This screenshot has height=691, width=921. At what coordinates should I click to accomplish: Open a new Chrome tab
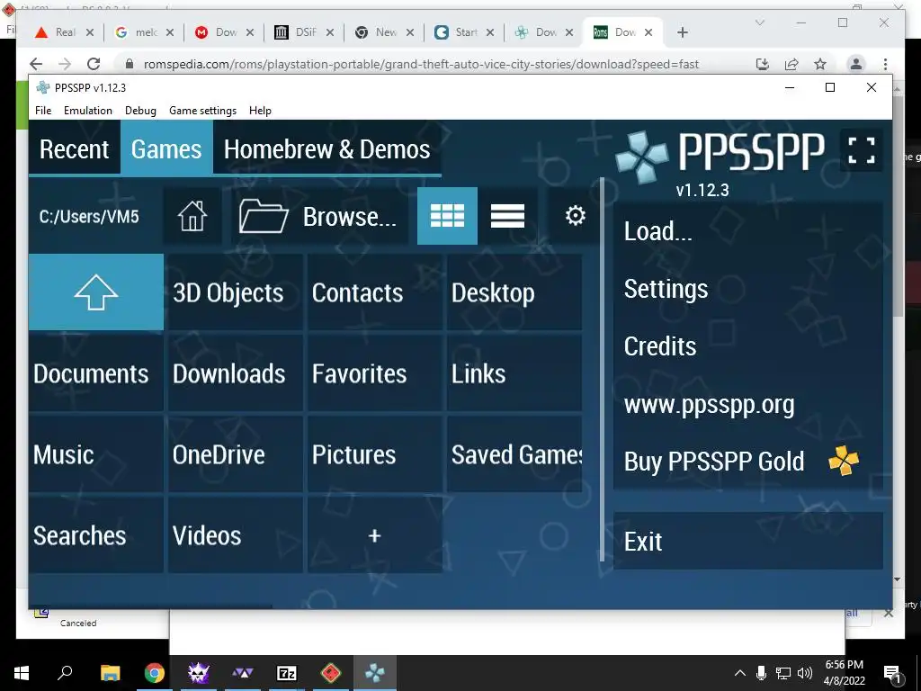tap(682, 32)
